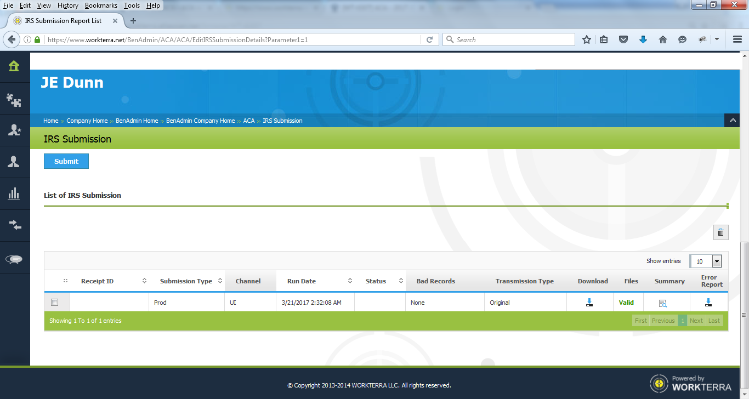Bookmark this page with star icon
Screen dimensions: 749x399
pos(587,39)
